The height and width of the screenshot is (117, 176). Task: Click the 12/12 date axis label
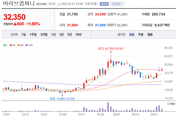(x=25, y=114)
